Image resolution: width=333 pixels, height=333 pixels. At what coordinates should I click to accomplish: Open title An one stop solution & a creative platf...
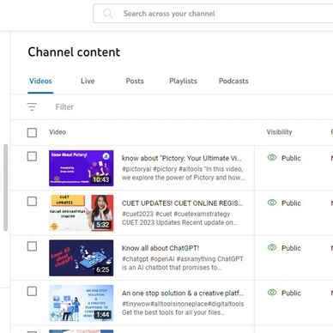[183, 294]
